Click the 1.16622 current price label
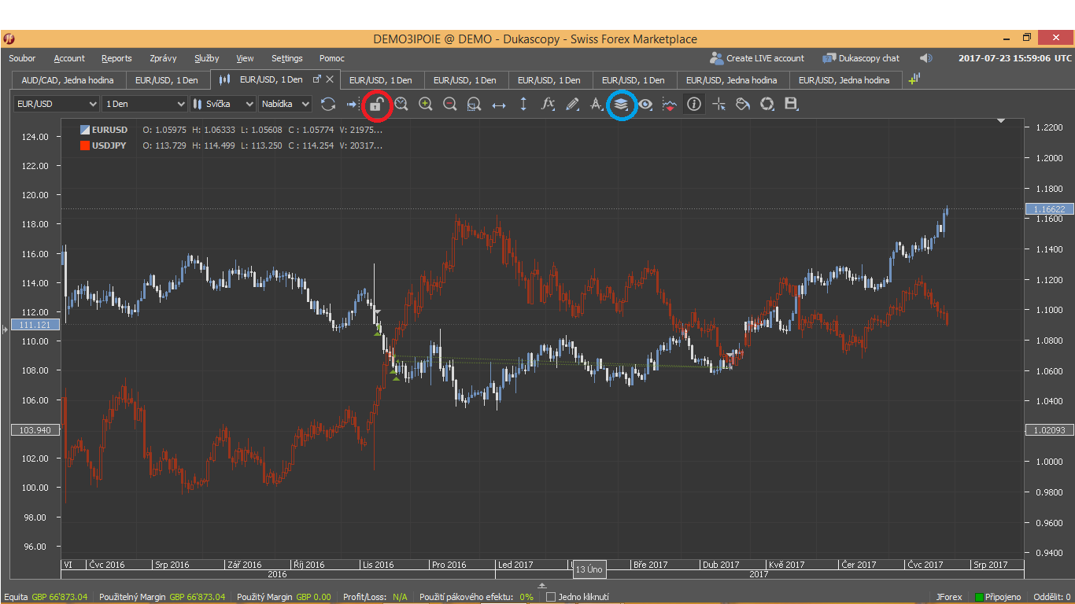 (x=1049, y=209)
